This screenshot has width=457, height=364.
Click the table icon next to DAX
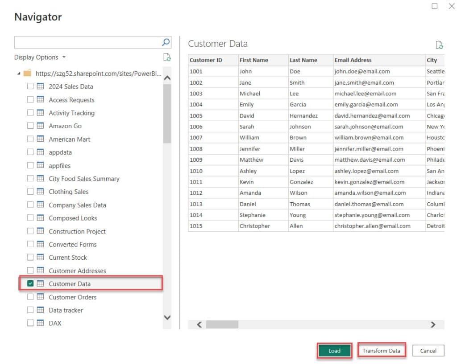(x=41, y=323)
